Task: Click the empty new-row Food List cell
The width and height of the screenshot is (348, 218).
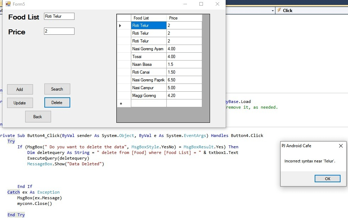Action: point(149,103)
